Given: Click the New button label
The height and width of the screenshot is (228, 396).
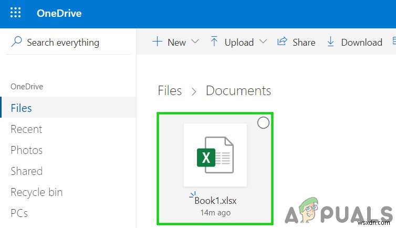Looking at the screenshot, I should pyautogui.click(x=177, y=43).
